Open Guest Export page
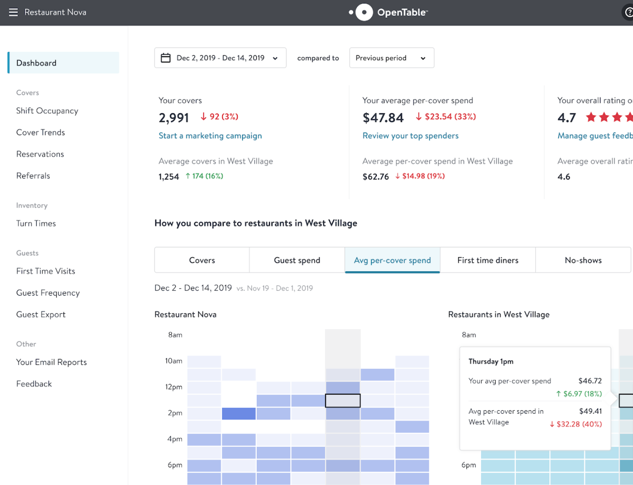633x485 pixels. click(x=41, y=315)
